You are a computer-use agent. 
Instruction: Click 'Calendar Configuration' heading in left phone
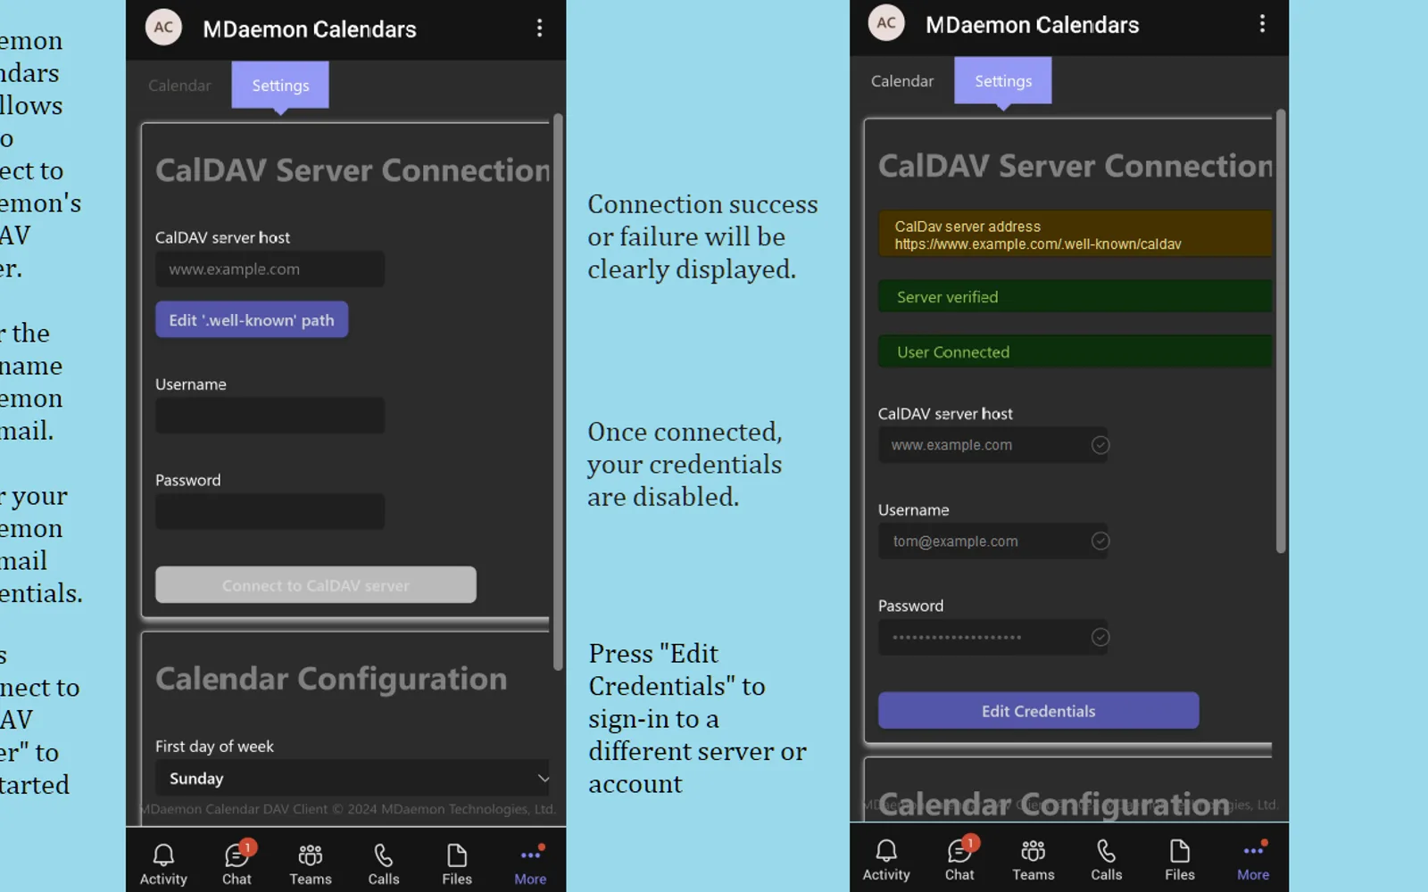coord(331,679)
